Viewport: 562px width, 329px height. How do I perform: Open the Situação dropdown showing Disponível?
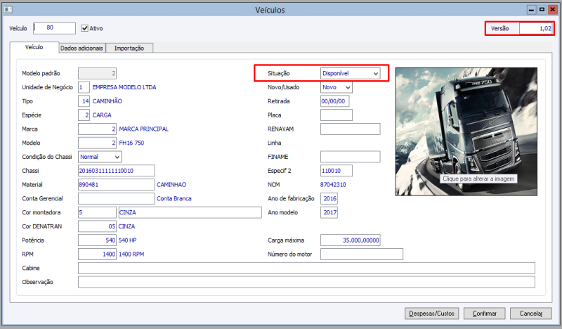click(350, 73)
